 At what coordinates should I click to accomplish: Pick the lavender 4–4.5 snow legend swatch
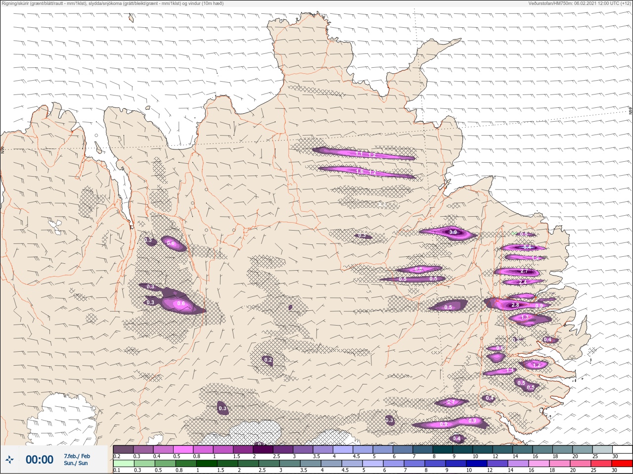pos(343,450)
